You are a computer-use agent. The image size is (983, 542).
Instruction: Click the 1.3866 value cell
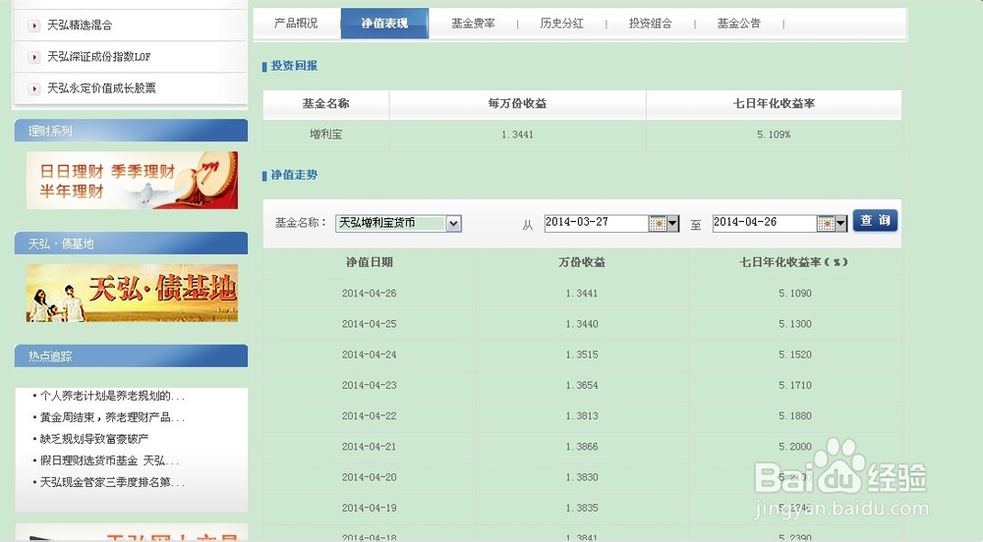(x=582, y=446)
